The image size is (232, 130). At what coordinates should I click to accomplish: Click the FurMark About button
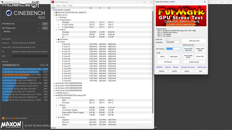point(187,71)
